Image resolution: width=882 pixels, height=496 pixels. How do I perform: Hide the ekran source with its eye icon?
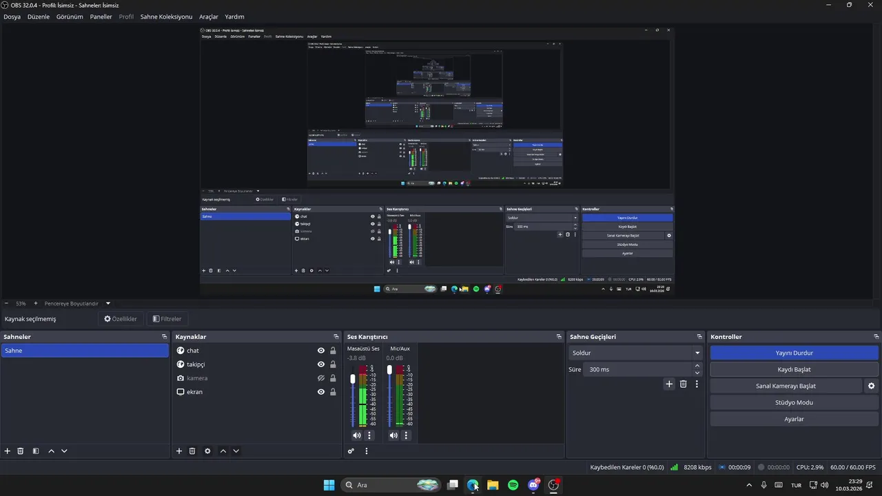point(321,392)
